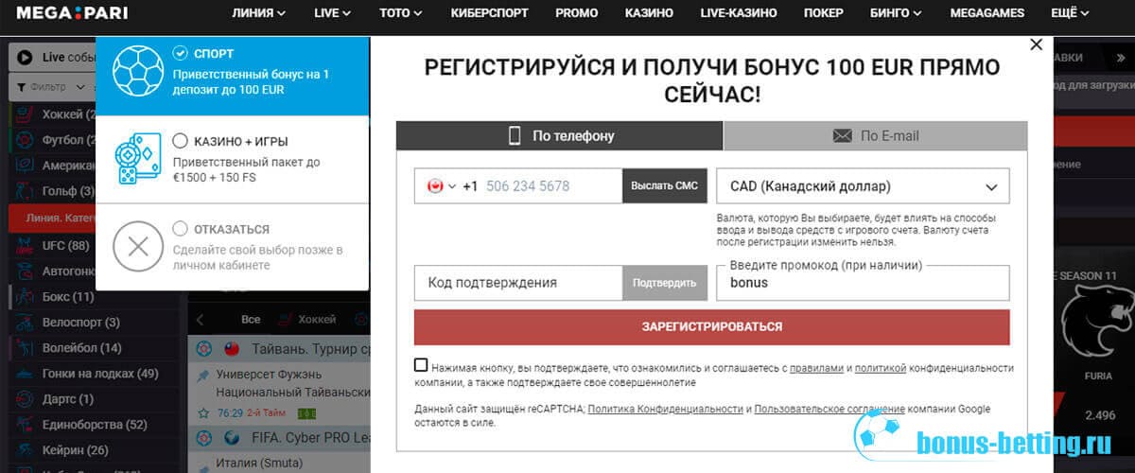Screen dimensions: 1135x473
Task: Click the Гольф icon in sidebar
Action: coord(23,191)
